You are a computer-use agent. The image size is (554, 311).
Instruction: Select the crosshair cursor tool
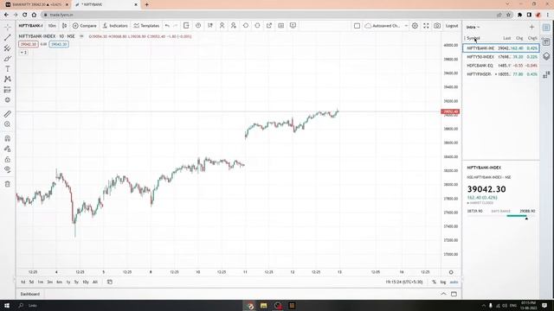pyautogui.click(x=8, y=27)
